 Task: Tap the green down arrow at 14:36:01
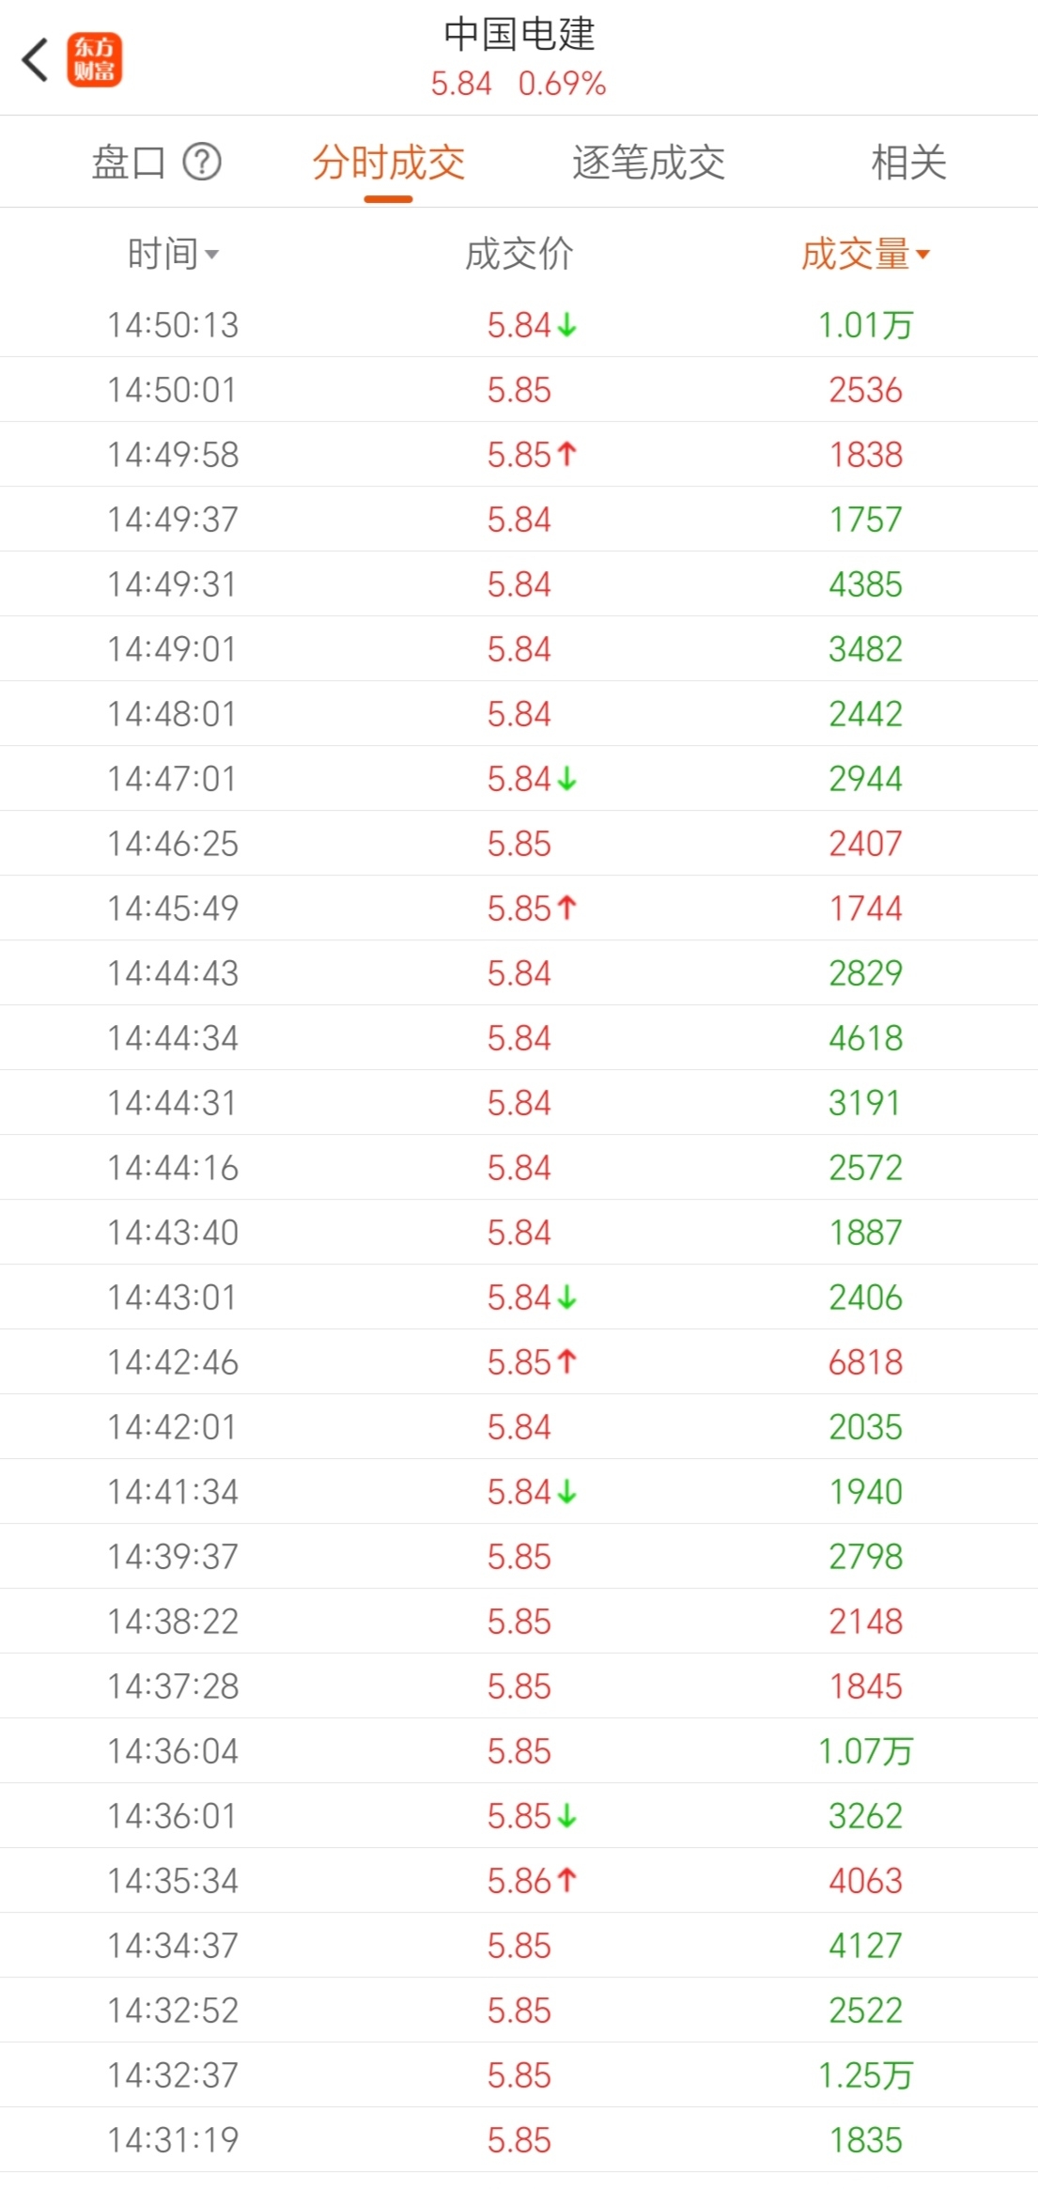click(x=566, y=1816)
